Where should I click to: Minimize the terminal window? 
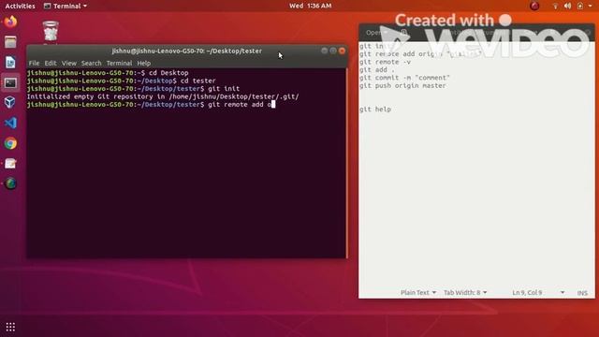[x=325, y=51]
